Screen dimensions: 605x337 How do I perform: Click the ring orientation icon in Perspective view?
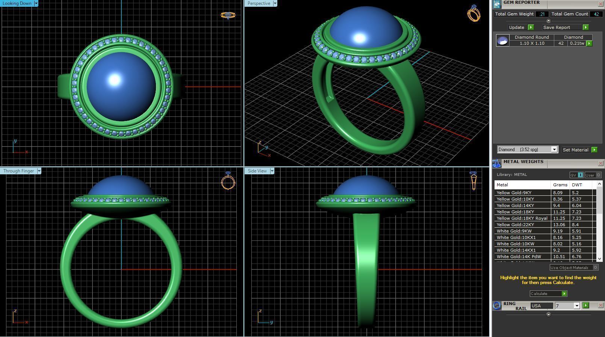pyautogui.click(x=473, y=13)
